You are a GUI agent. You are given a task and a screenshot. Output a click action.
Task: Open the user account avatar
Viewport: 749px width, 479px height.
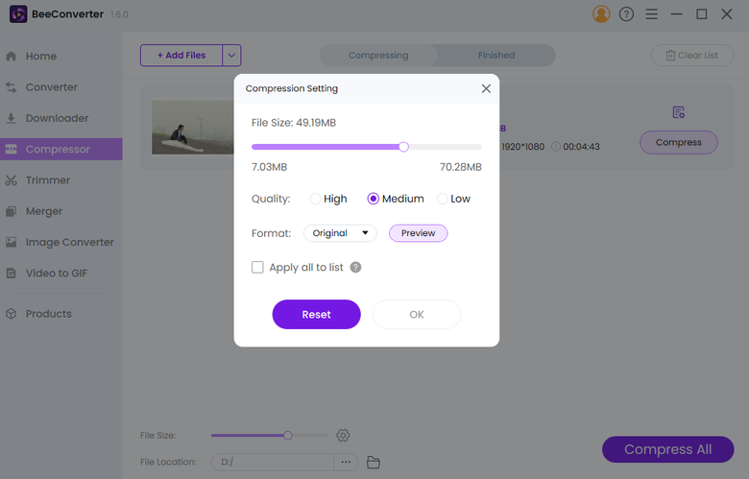(601, 14)
